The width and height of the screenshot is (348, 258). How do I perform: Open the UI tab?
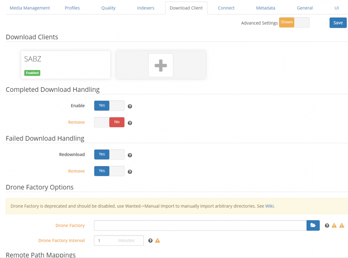pos(337,8)
